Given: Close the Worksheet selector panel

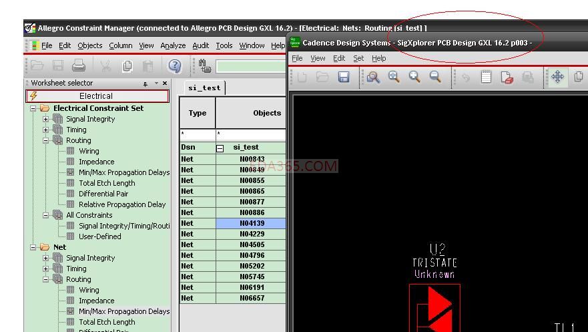Looking at the screenshot, I should point(165,83).
